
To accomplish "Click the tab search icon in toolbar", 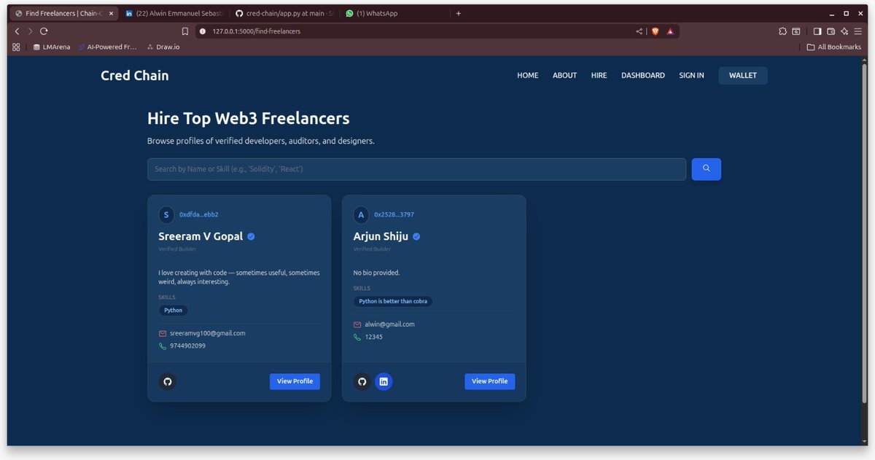I will [796, 31].
